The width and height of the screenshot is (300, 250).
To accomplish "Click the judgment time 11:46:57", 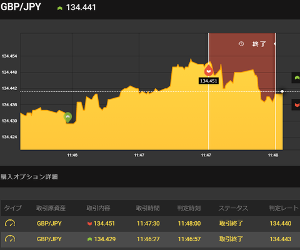I will coord(189,239).
